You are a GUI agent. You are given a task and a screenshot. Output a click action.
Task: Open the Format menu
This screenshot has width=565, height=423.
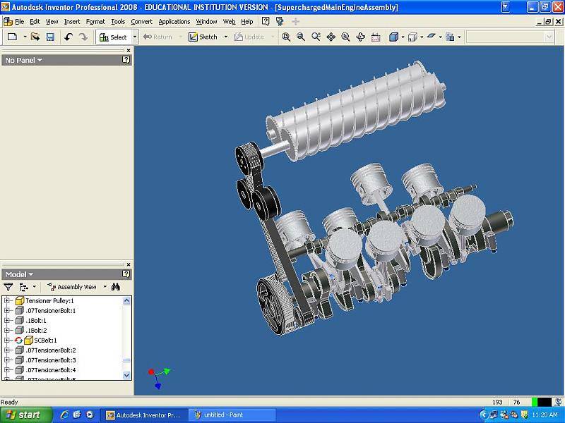tap(95, 22)
